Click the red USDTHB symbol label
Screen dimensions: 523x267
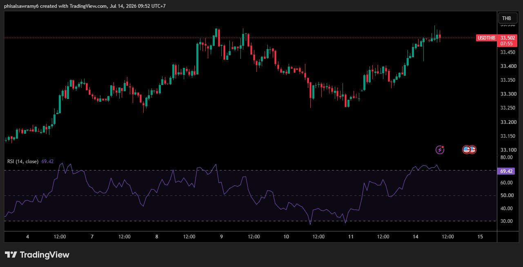click(x=487, y=38)
